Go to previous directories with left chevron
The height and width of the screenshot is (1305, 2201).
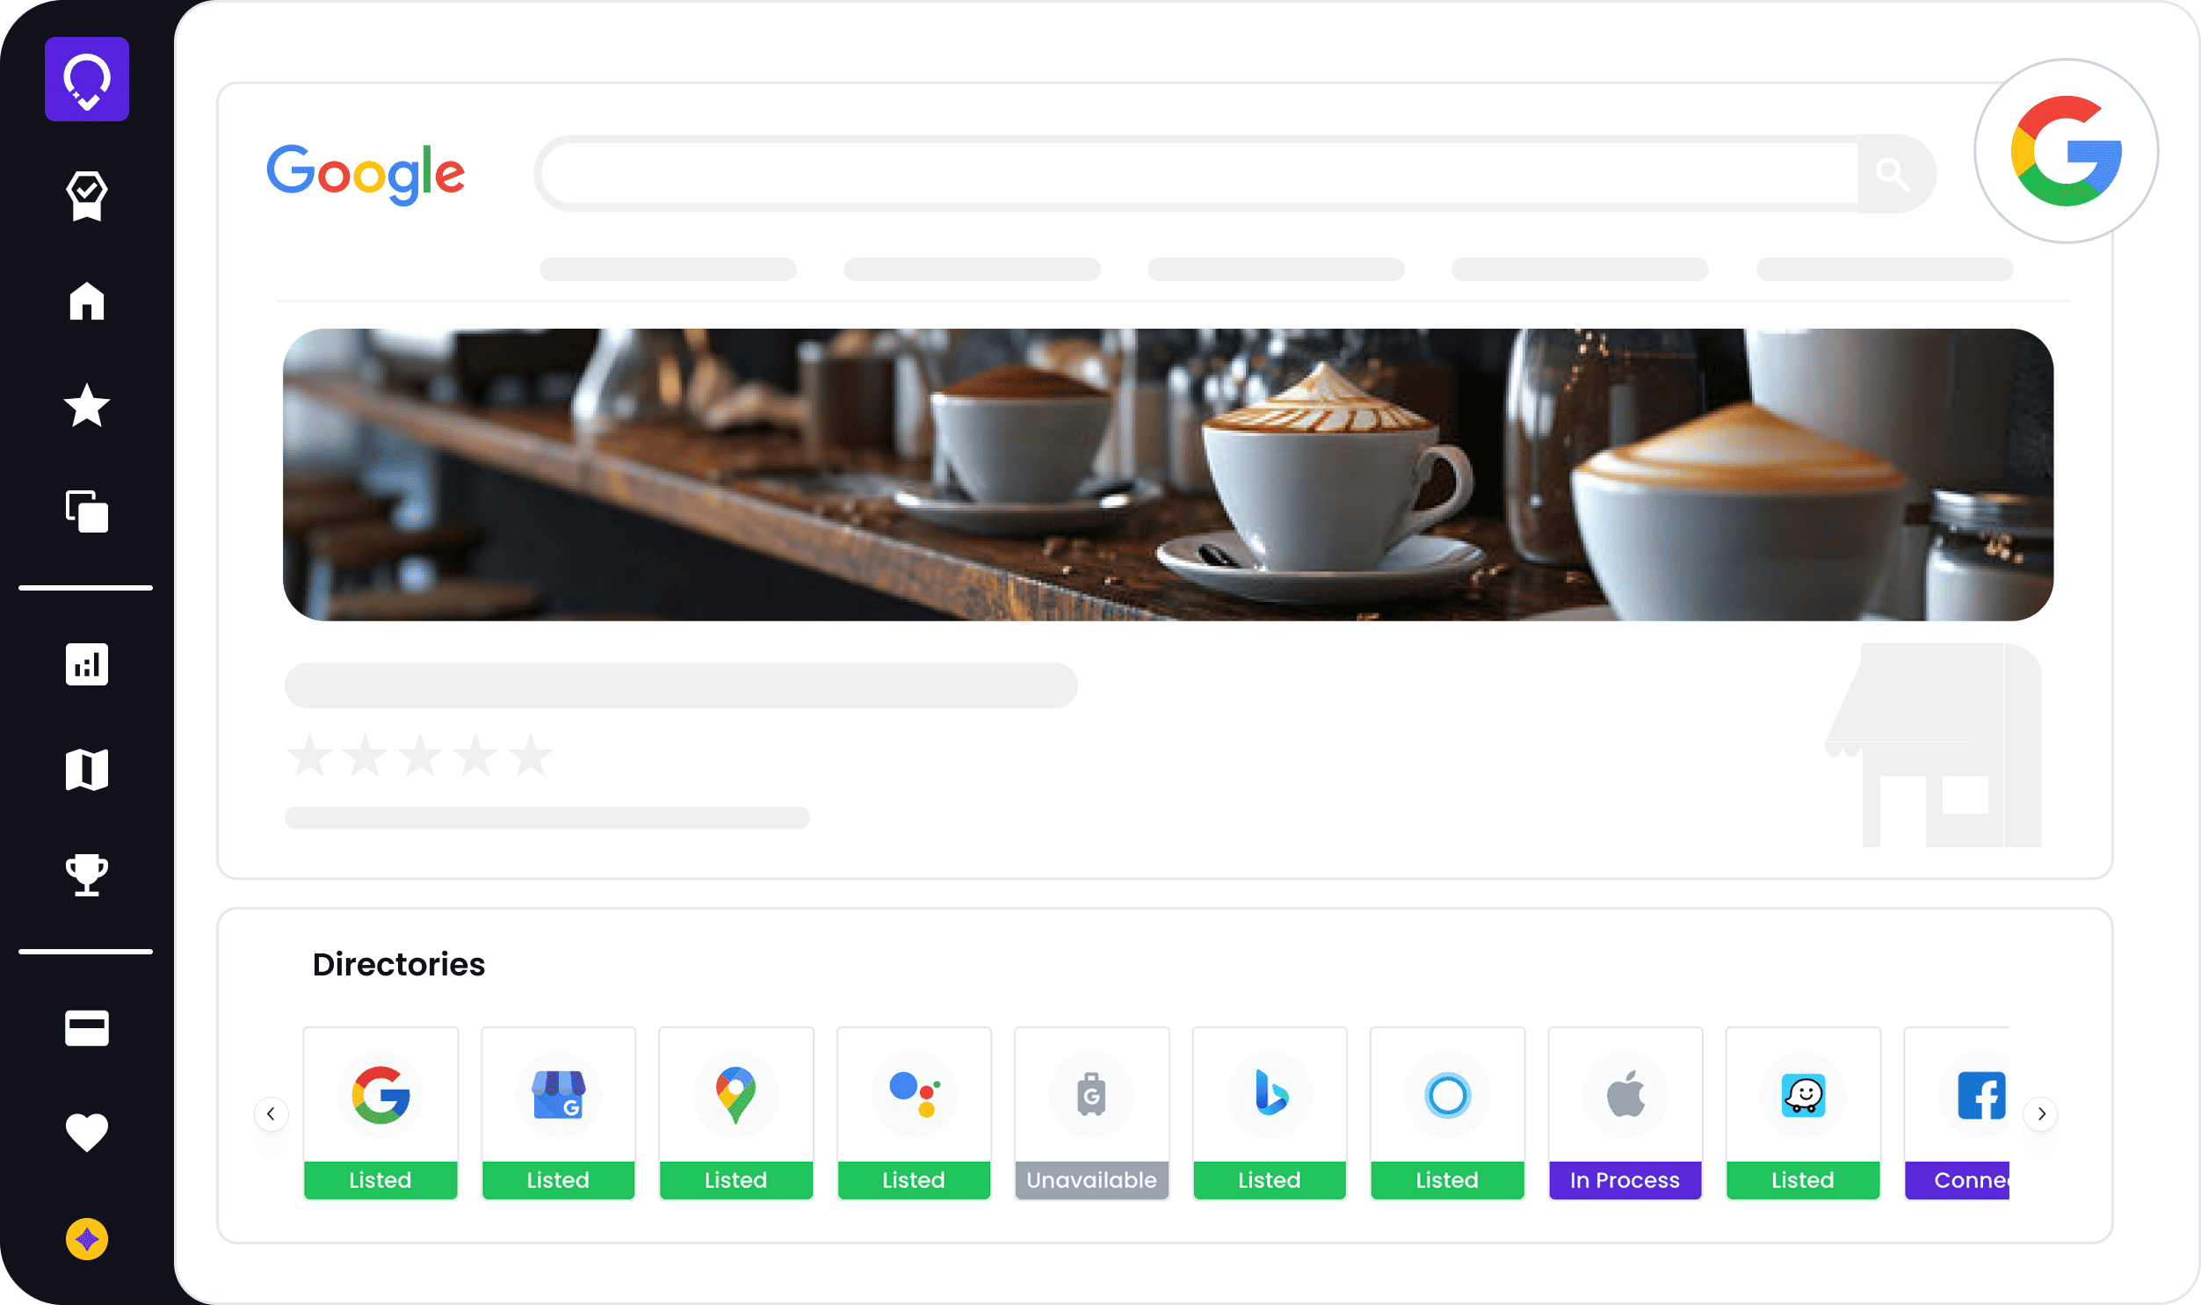point(271,1114)
